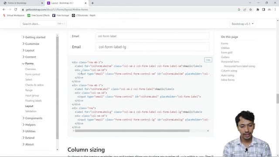Viewport: 279px width, 157px height.
Task: Collapse the Forms section
Action: click(x=28, y=64)
